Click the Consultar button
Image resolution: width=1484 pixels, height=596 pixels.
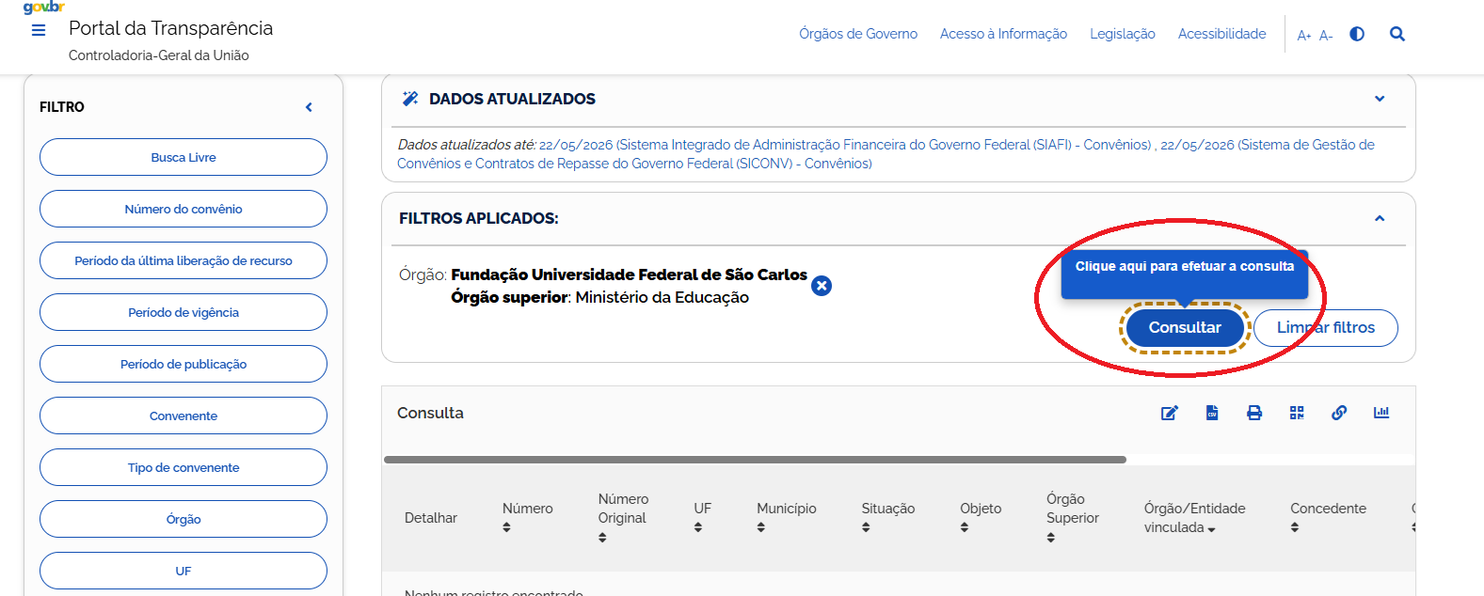pos(1185,327)
